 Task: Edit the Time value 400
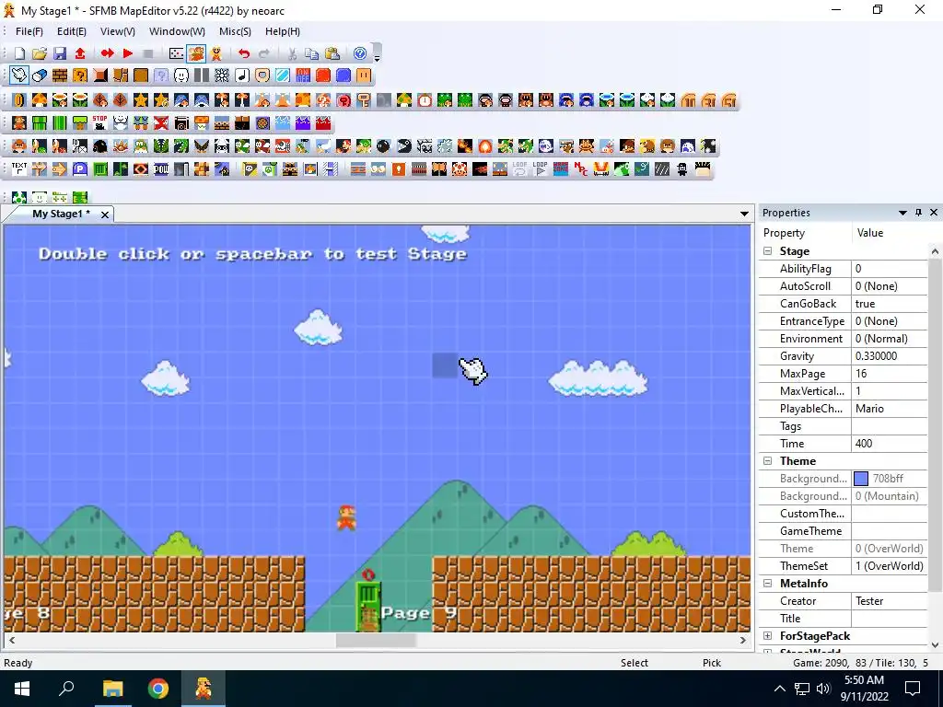(x=889, y=443)
